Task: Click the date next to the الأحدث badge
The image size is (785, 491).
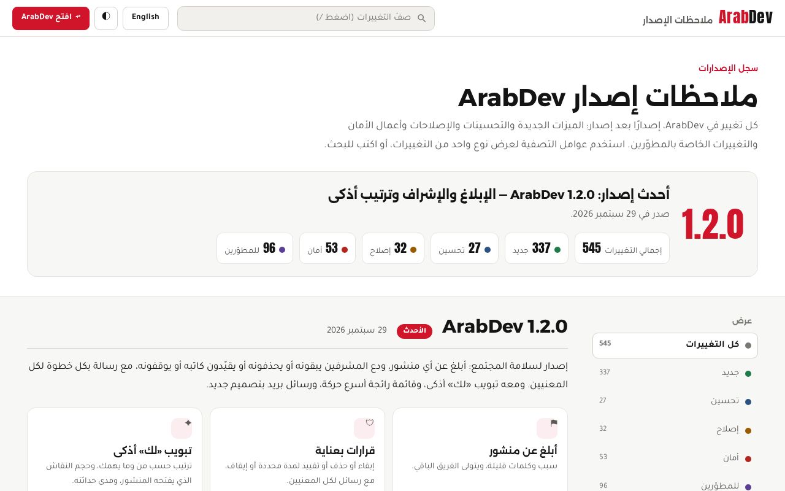Action: [x=357, y=331]
